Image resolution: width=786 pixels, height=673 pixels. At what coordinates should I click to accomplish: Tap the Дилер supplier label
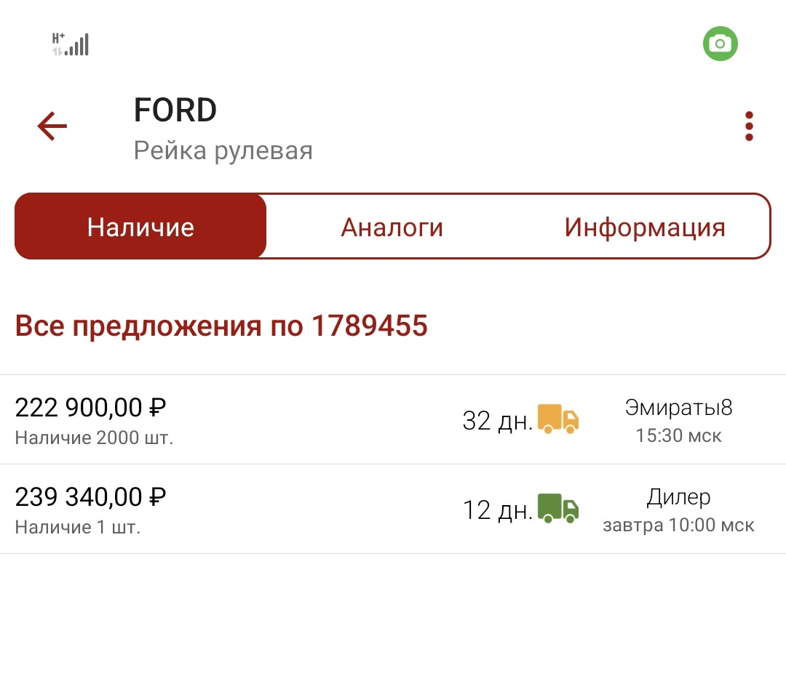tap(678, 497)
